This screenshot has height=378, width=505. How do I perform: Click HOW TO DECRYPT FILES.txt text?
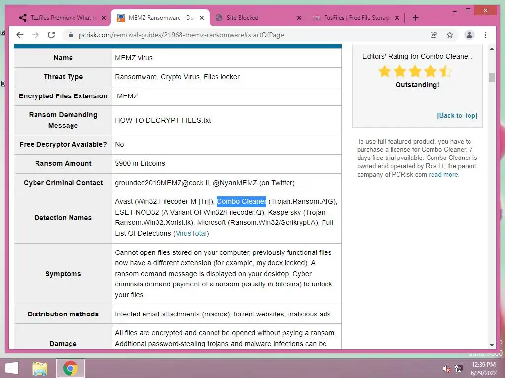[x=163, y=120]
